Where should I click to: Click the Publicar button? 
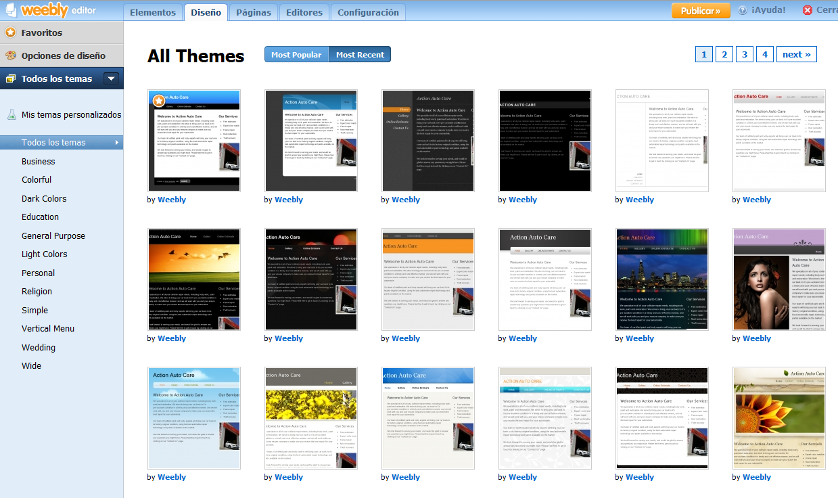click(x=700, y=10)
